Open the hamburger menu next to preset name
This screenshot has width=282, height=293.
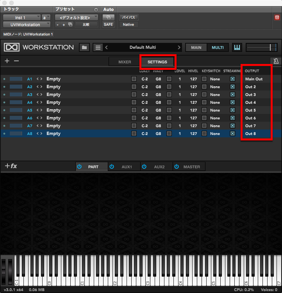point(98,48)
